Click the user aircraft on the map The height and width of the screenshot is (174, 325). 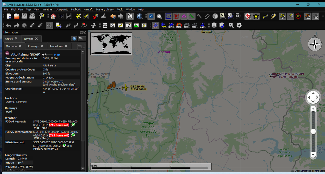pyautogui.click(x=125, y=88)
